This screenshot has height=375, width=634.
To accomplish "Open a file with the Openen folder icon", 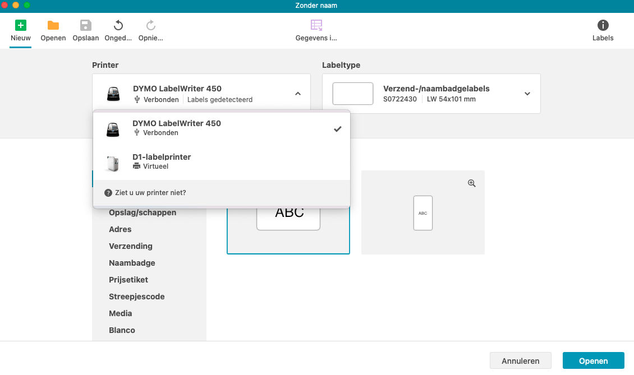I will click(53, 25).
